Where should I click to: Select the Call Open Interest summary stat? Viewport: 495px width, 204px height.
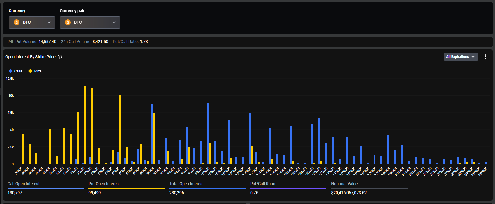[24, 184]
